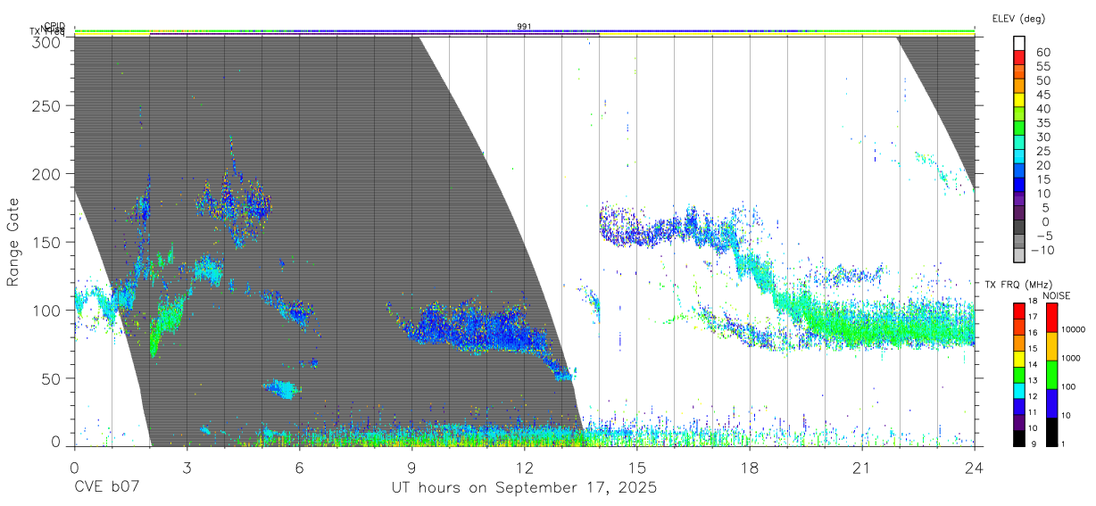The width and height of the screenshot is (1096, 506).
Task: Select the x-axis tick label '18'
Action: tap(749, 467)
